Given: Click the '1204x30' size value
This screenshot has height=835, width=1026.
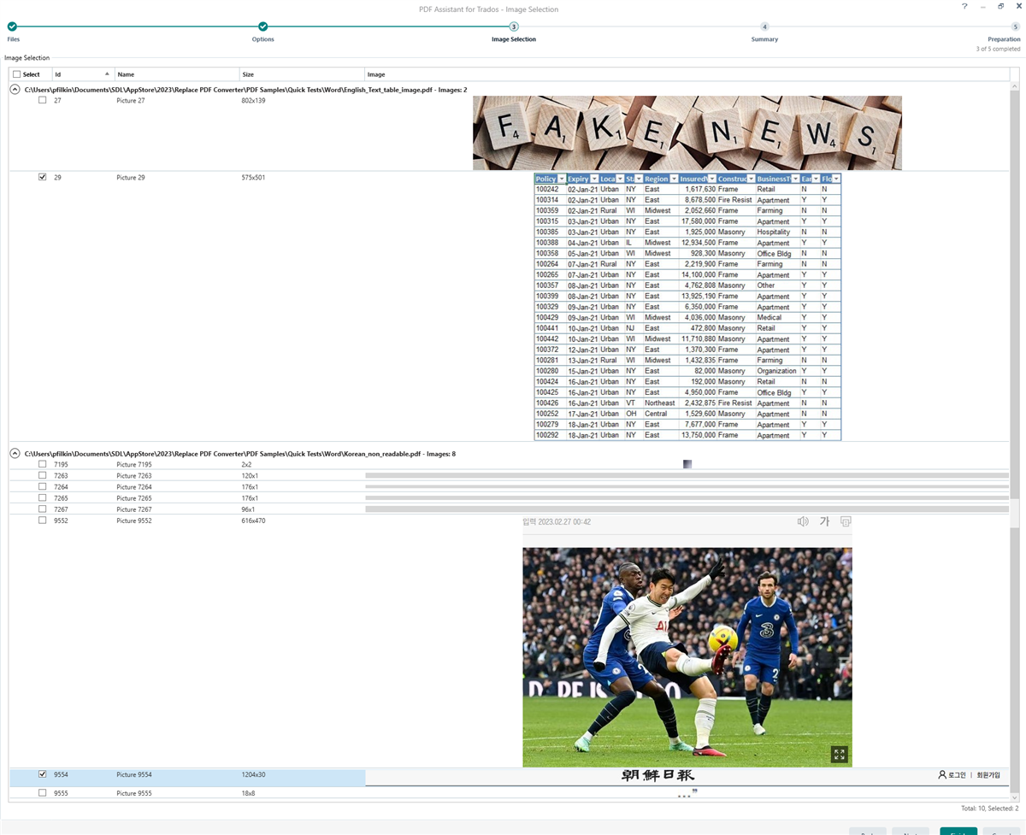Looking at the screenshot, I should click(253, 775).
